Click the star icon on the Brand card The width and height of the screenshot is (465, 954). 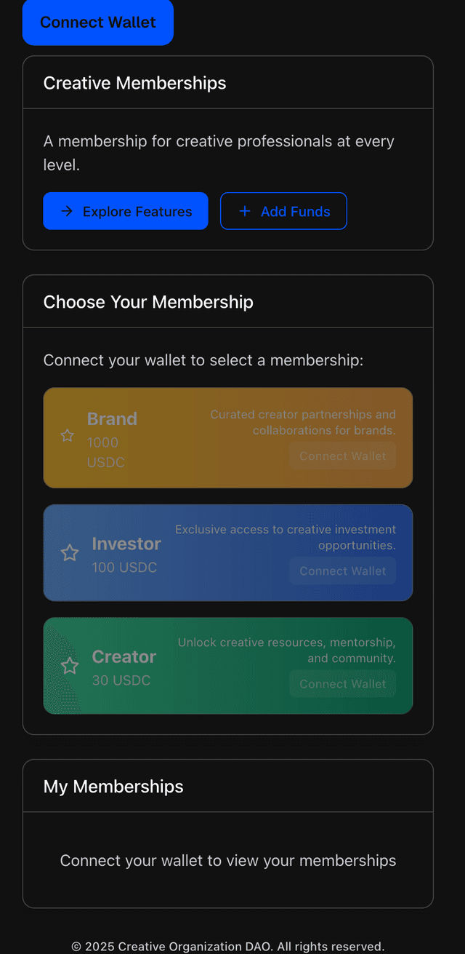[67, 435]
